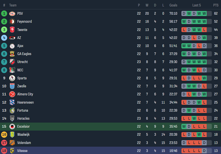Viewport: 221px width, 154px height.
Task: Open the Heerenveen team link
Action: click(25, 102)
